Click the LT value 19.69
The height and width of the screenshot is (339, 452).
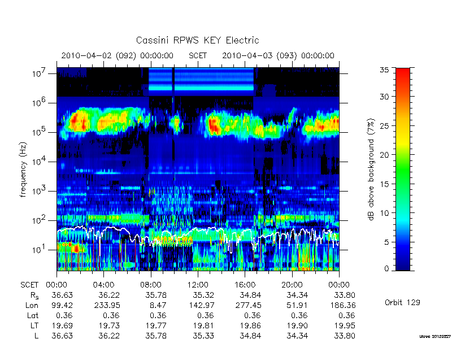(x=62, y=325)
